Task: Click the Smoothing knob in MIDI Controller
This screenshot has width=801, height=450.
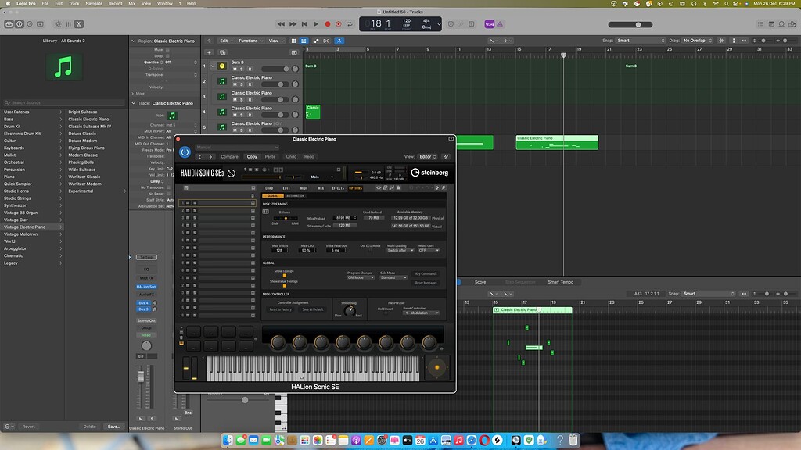Action: point(348,309)
